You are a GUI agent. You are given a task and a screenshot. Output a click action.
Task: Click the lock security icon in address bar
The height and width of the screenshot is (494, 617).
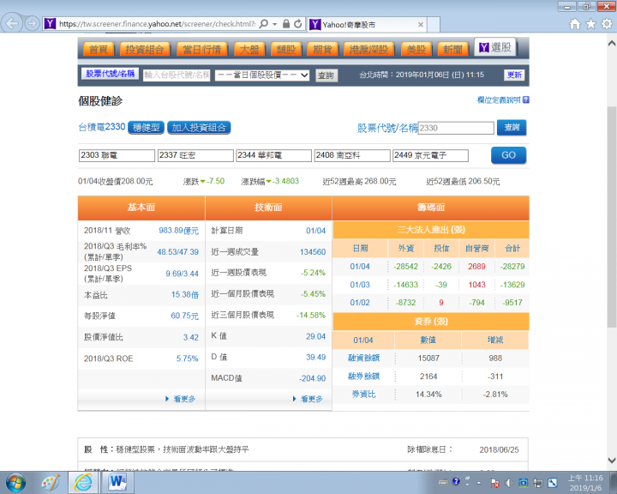click(286, 24)
